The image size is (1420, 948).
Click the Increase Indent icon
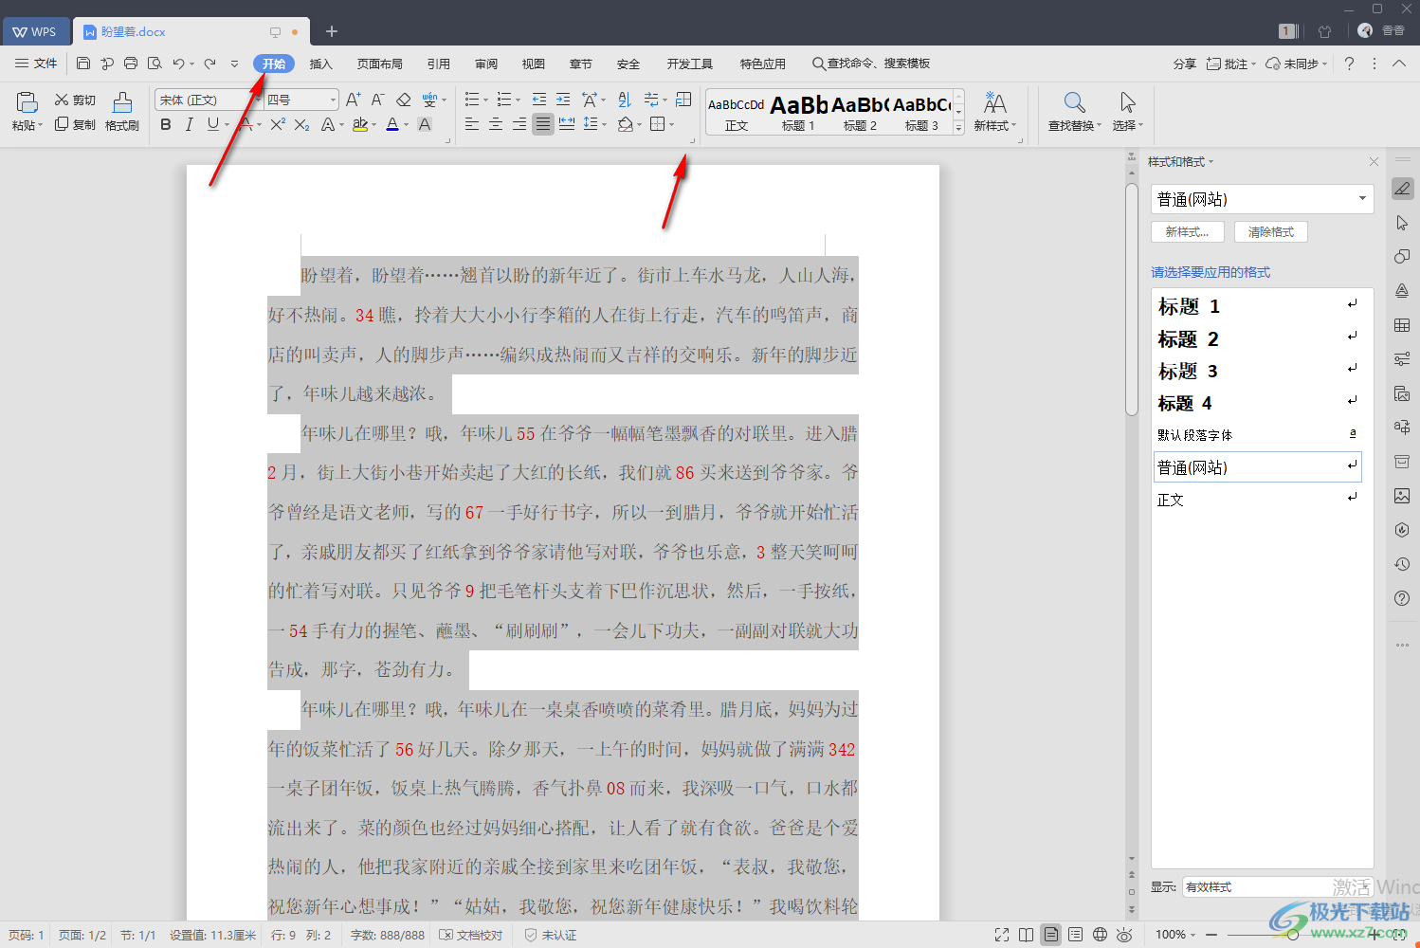[563, 100]
